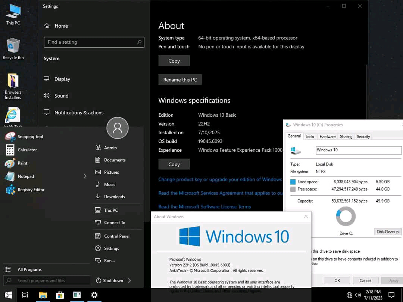The width and height of the screenshot is (403, 302).
Task: Open the notification center icon
Action: [391, 295]
